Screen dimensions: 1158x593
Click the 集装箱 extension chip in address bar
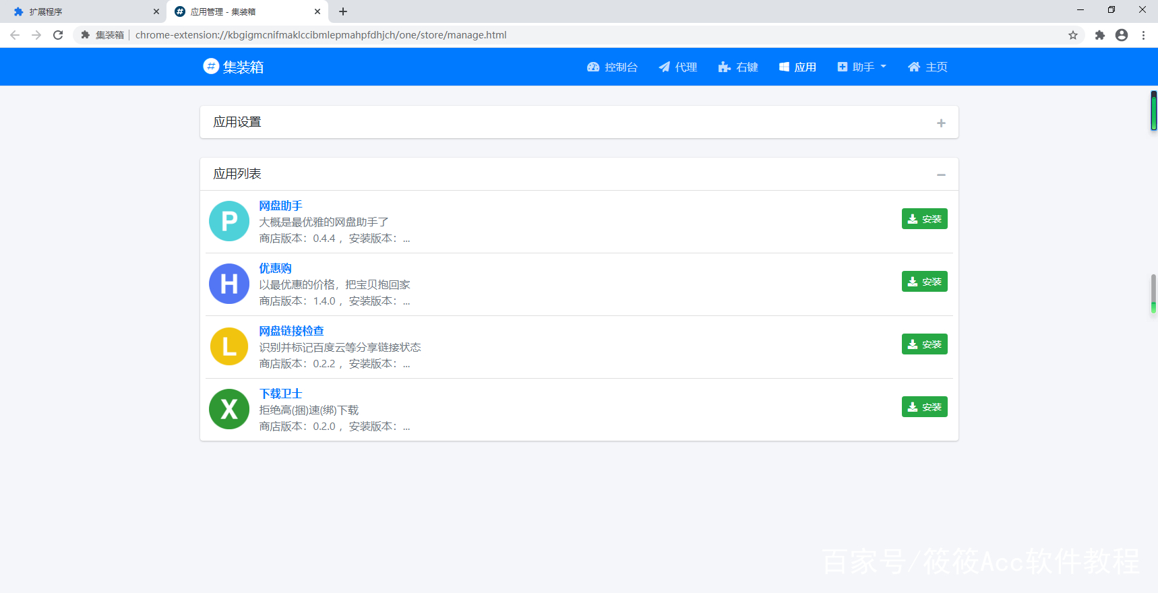pos(102,35)
